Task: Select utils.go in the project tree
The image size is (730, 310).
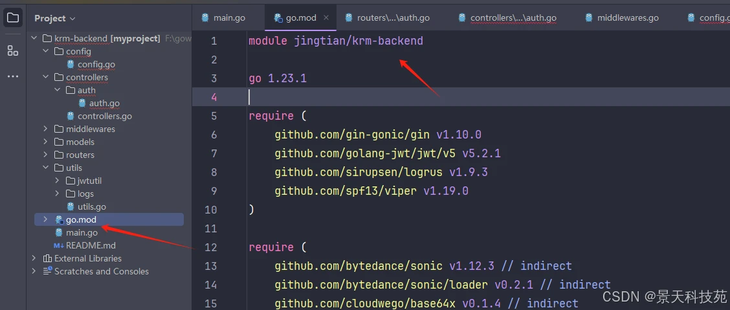Action: pos(92,206)
